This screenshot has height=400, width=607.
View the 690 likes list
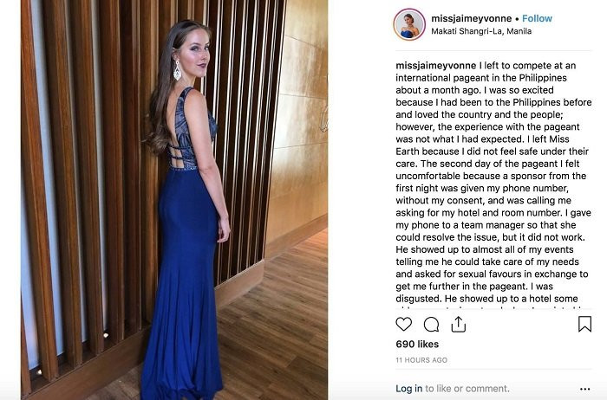[x=415, y=345]
